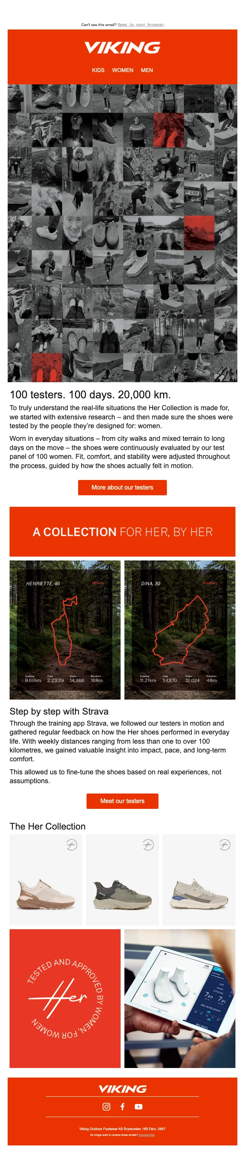Open the YouTube icon in footer
Screen dimensions: 245x1160
coord(139,1106)
